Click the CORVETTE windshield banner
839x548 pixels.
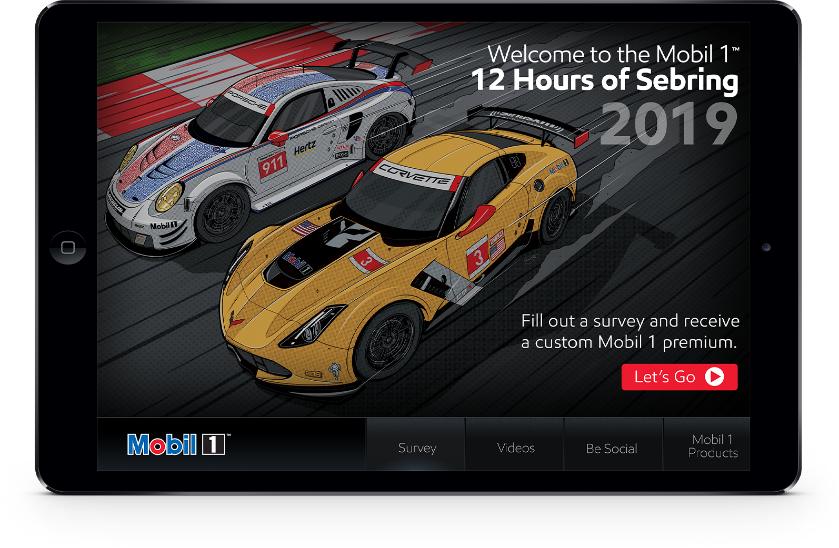[x=414, y=176]
